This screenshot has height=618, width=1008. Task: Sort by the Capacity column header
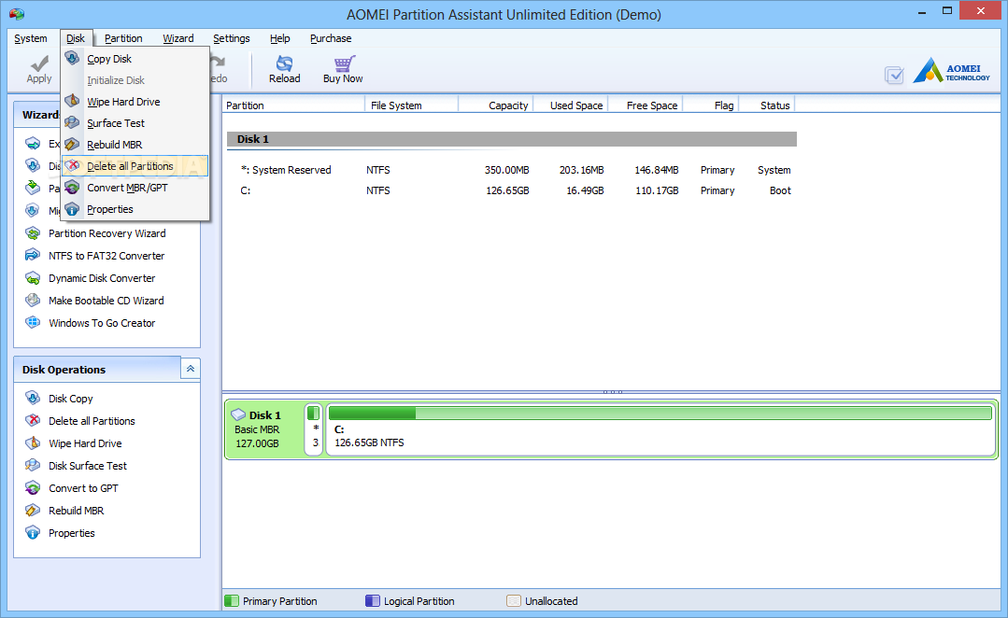(x=496, y=105)
